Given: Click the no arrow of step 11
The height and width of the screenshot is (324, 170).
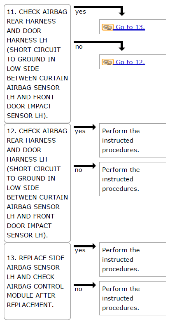Looking at the screenshot, I should click(x=100, y=46).
